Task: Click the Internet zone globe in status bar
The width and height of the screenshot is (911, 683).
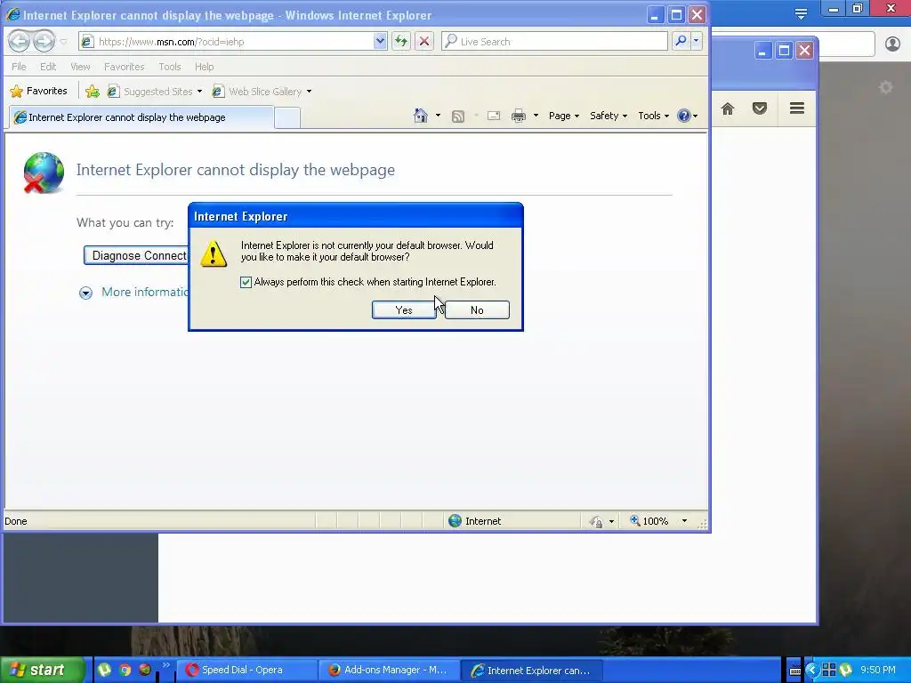Action: point(455,521)
